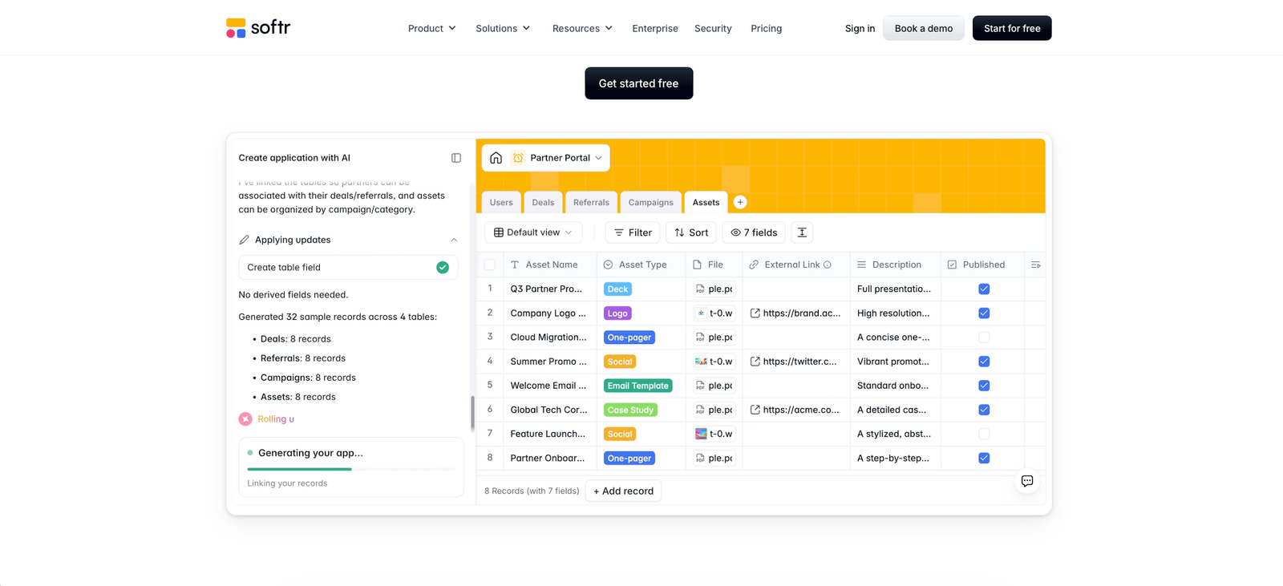This screenshot has height=586, width=1283.
Task: Click the row height icon next to 7 fields
Action: point(802,232)
